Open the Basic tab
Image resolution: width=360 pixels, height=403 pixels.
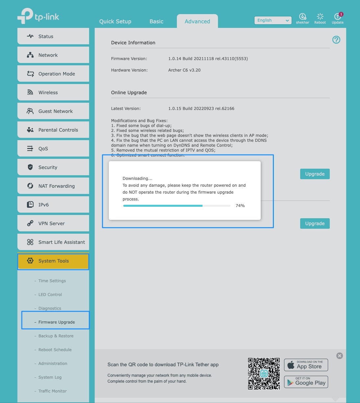[156, 21]
